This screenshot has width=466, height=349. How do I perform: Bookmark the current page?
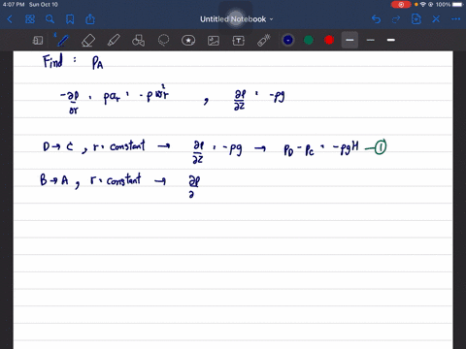pos(70,19)
